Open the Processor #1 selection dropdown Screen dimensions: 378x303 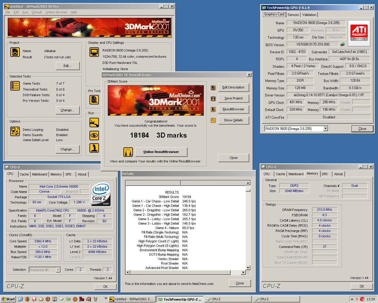pos(58,270)
